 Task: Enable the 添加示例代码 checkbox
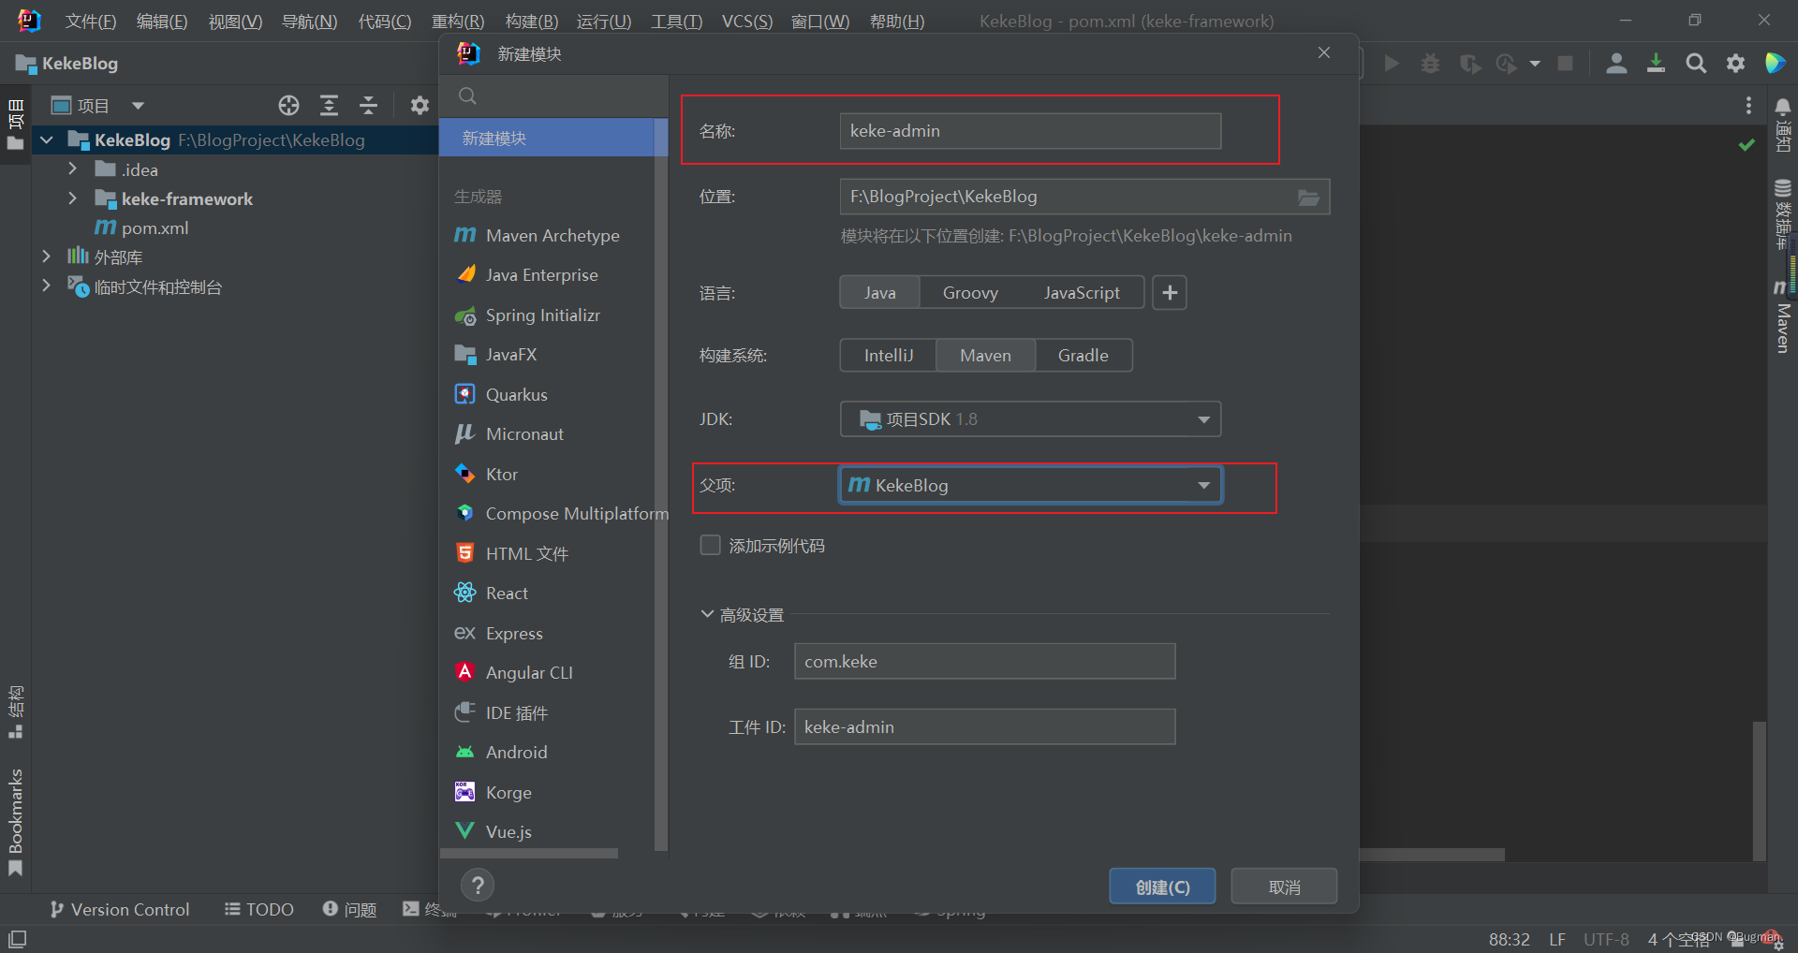click(x=711, y=546)
